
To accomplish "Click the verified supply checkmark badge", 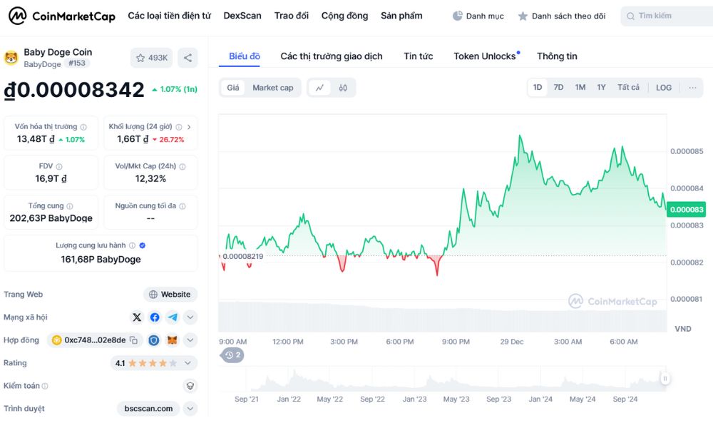I will 143,245.
